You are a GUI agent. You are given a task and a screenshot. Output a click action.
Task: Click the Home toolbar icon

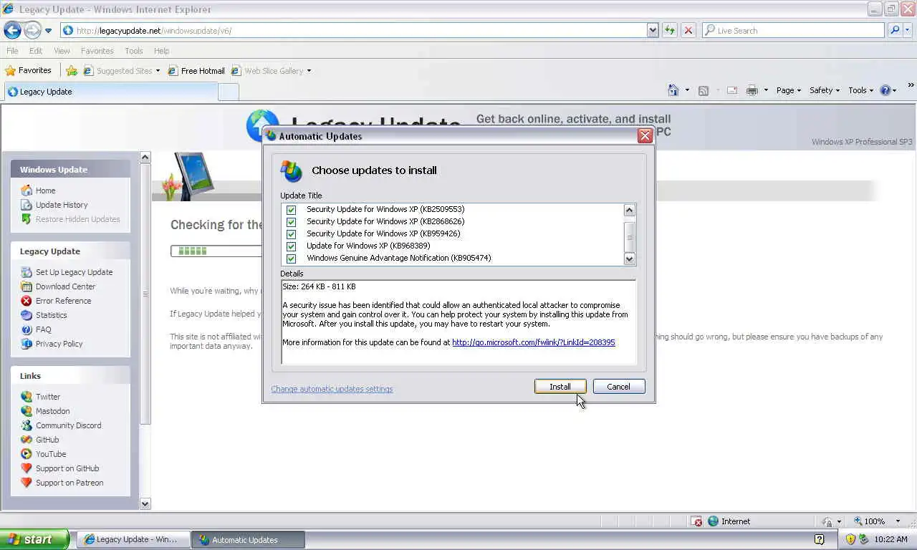673,90
